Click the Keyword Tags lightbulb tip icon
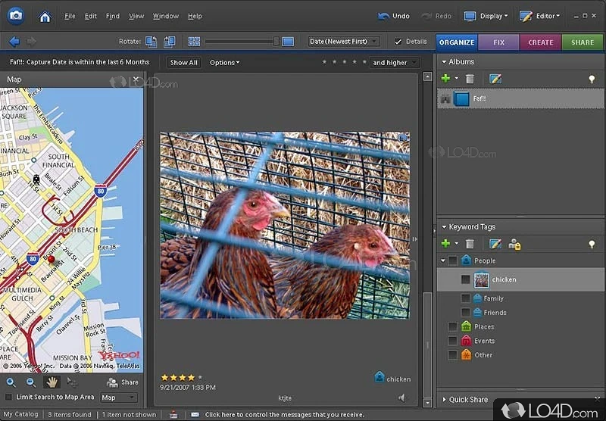Screen dimensions: 606x421 click(592, 244)
